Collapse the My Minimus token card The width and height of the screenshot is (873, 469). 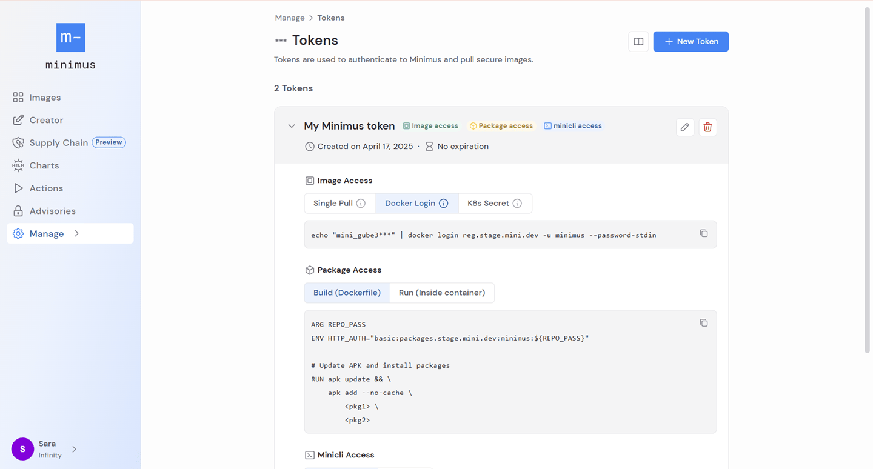click(292, 127)
